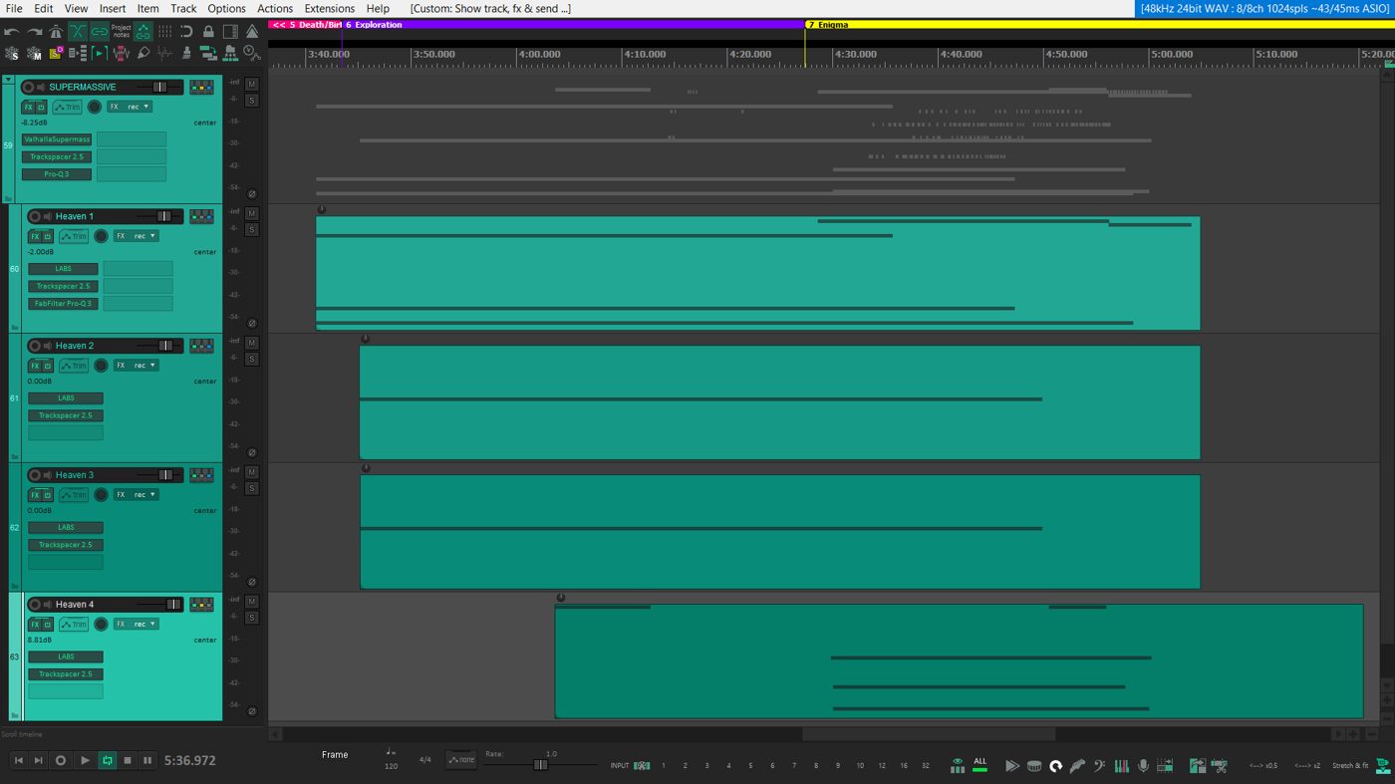The image size is (1395, 784).
Task: Click the transport Record button
Action: coord(61,760)
